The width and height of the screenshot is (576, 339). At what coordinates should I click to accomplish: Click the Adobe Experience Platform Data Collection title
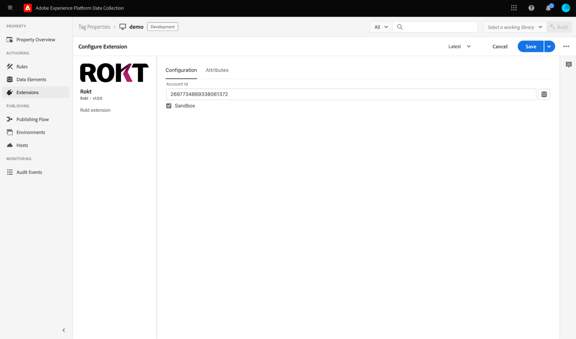pyautogui.click(x=80, y=8)
